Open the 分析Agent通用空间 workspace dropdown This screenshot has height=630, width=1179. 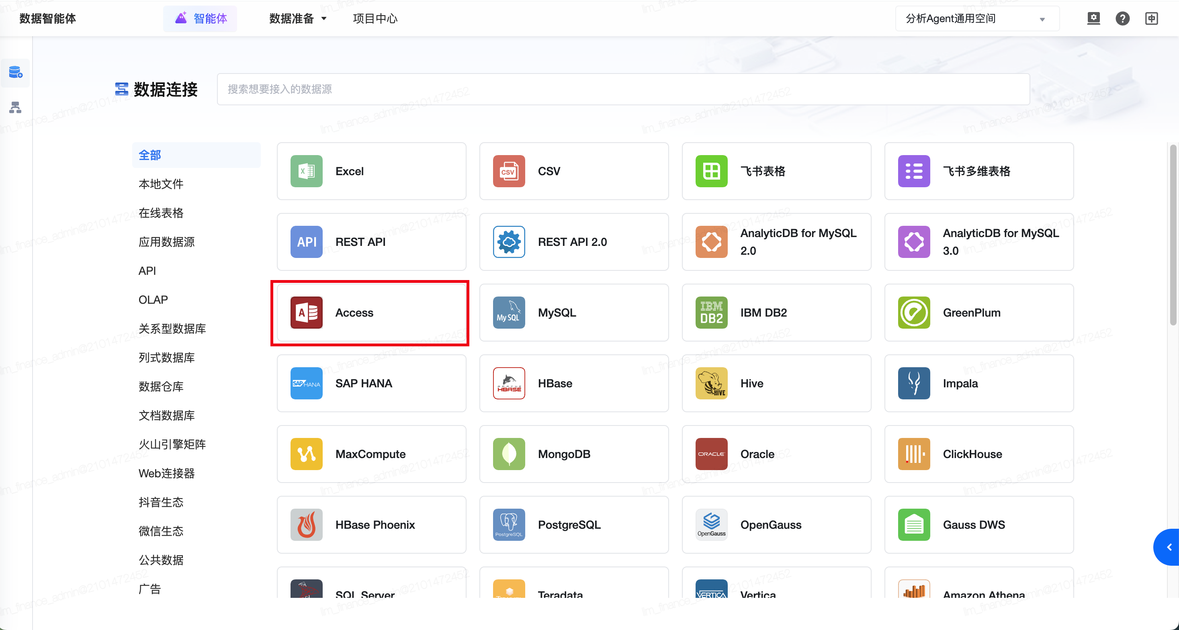pos(977,19)
